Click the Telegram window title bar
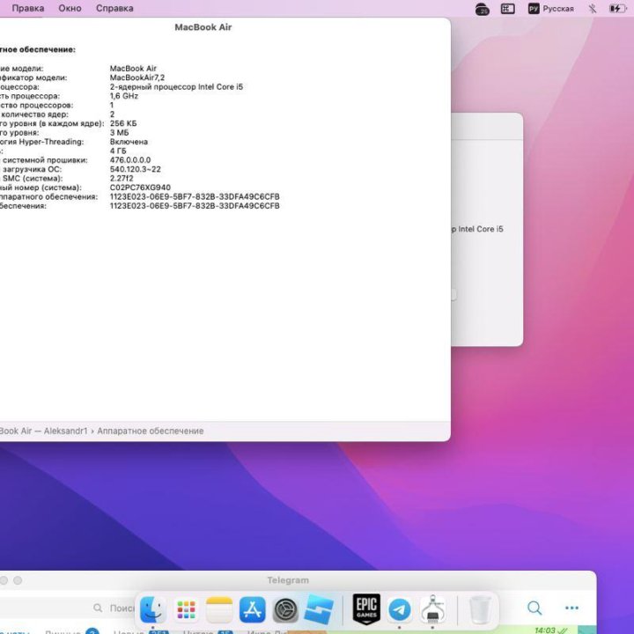This screenshot has width=634, height=634. coord(288,580)
